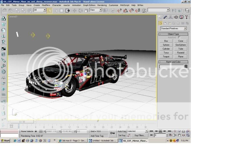Open the Hierarchy command panel tab
The height and width of the screenshot is (157, 227).
click(x=171, y=17)
